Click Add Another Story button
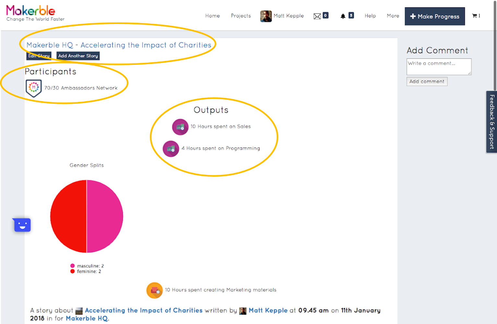 (x=78, y=56)
